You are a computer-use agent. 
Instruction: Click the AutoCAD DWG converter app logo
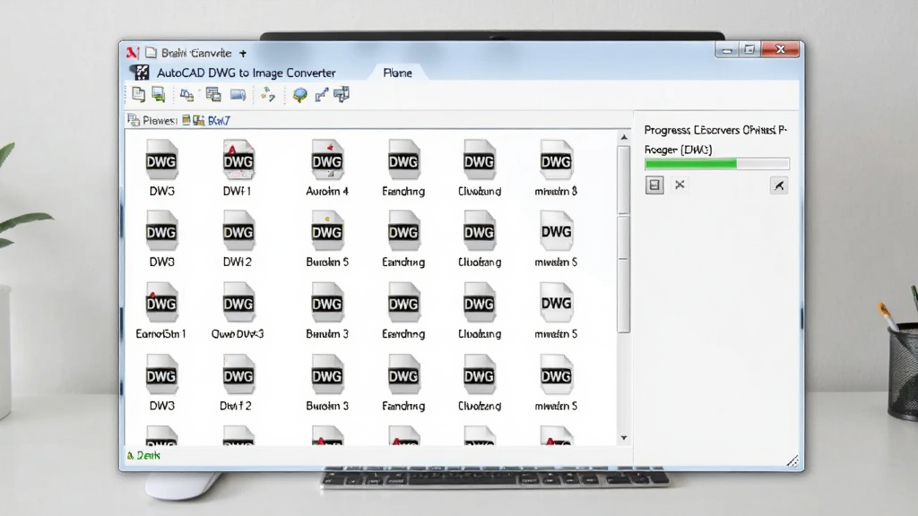click(140, 73)
